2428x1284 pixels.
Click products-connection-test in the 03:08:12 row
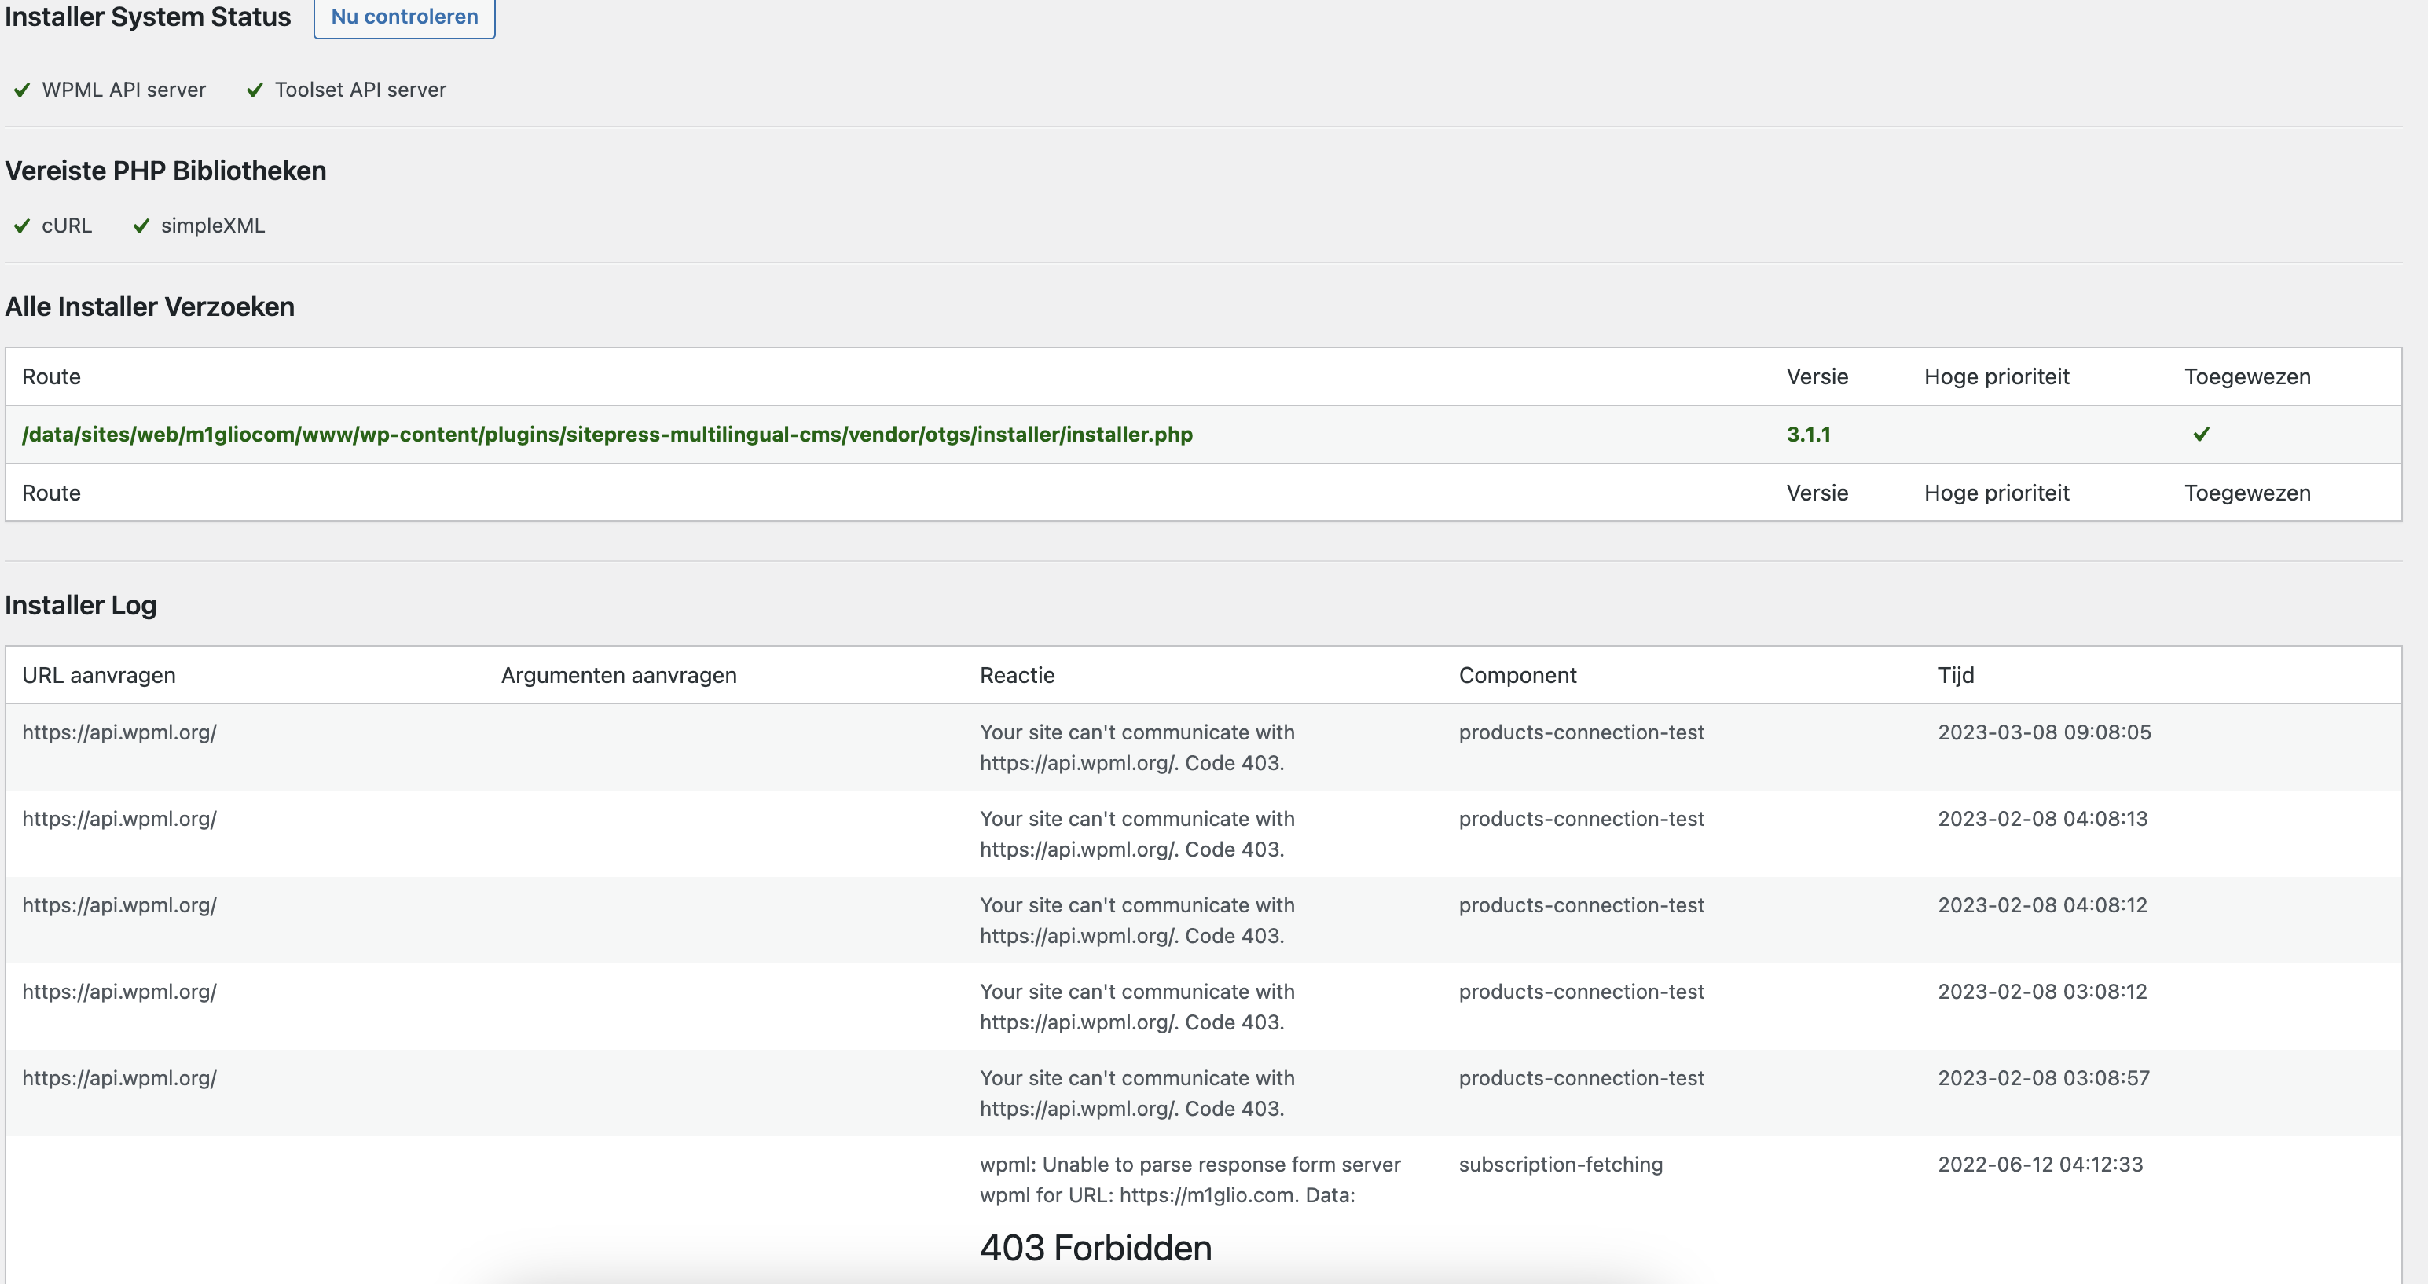[1582, 992]
